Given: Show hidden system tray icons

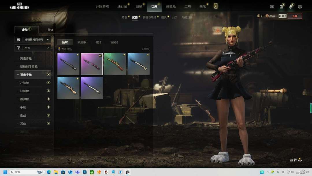Looking at the screenshot, I should 268,172.
